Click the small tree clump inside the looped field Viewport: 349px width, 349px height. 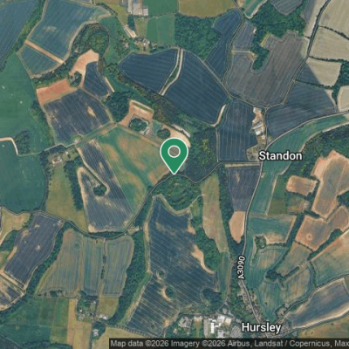(100, 190)
